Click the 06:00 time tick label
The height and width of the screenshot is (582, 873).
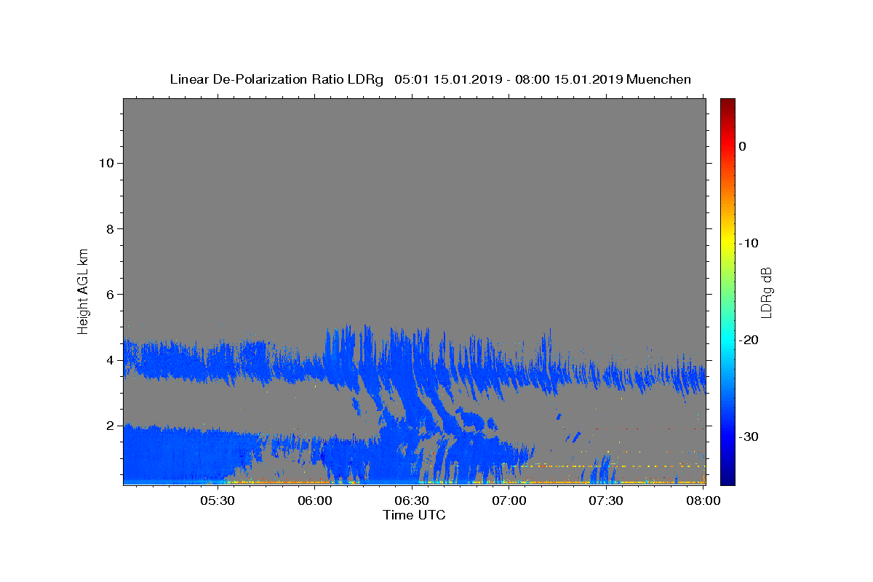tap(315, 501)
